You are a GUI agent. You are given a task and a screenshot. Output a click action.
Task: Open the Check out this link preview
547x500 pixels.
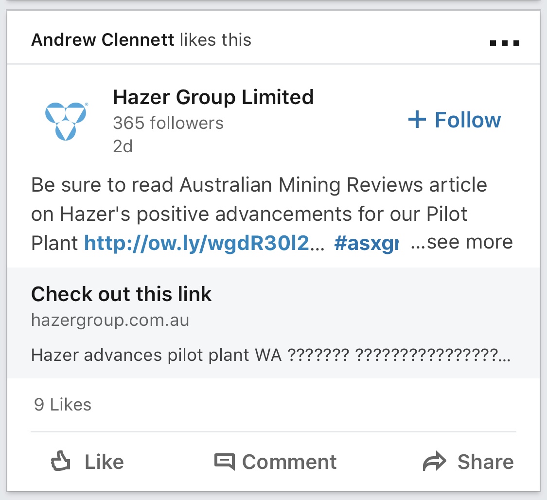273,323
